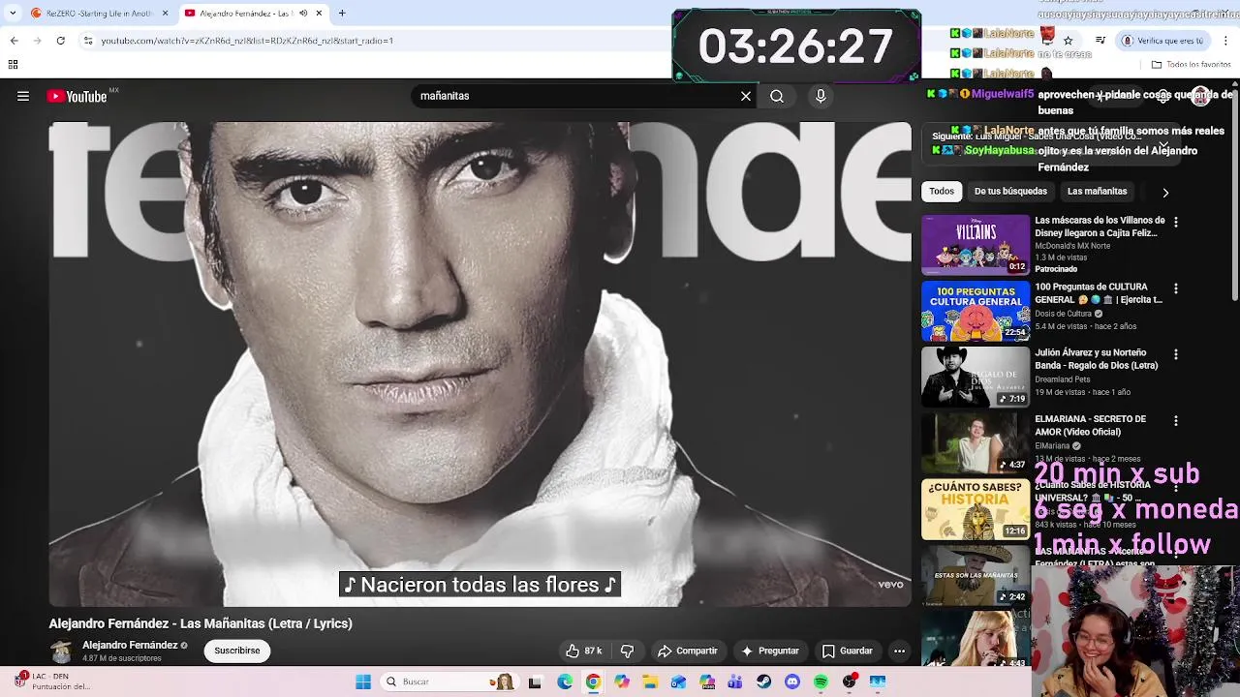Open options menu for Julión Álvarez video
Screen dimensions: 1240x697
(x=1176, y=354)
